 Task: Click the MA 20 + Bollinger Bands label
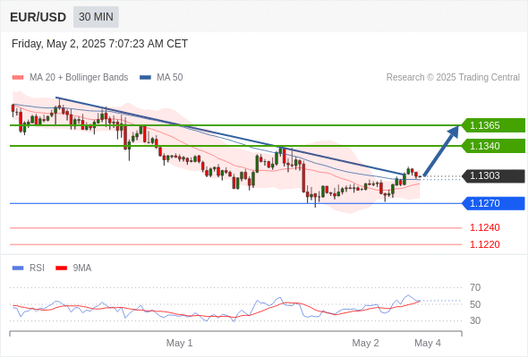[79, 78]
